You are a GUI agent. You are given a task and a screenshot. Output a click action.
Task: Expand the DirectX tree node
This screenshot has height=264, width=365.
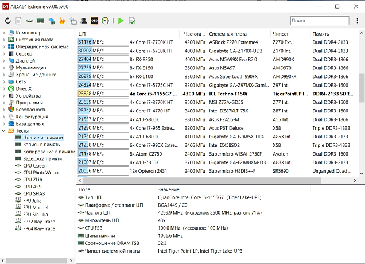[x=4, y=88]
